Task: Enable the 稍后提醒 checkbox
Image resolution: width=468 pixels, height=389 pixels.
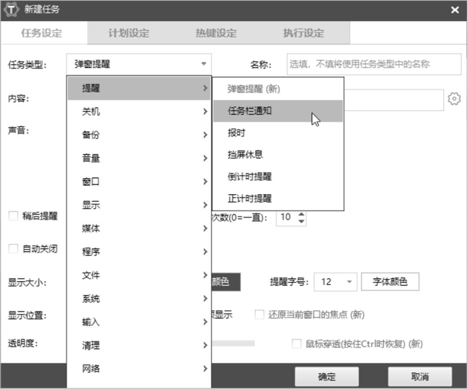Action: (14, 216)
